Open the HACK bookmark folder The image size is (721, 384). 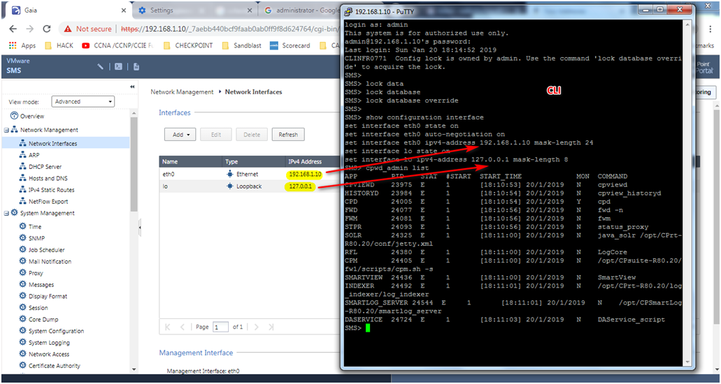[59, 45]
